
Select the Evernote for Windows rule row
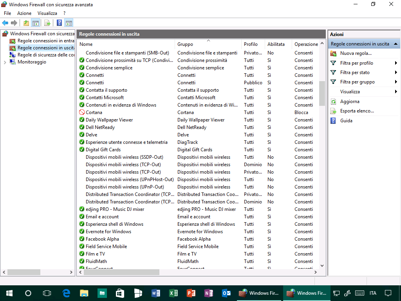(198, 231)
